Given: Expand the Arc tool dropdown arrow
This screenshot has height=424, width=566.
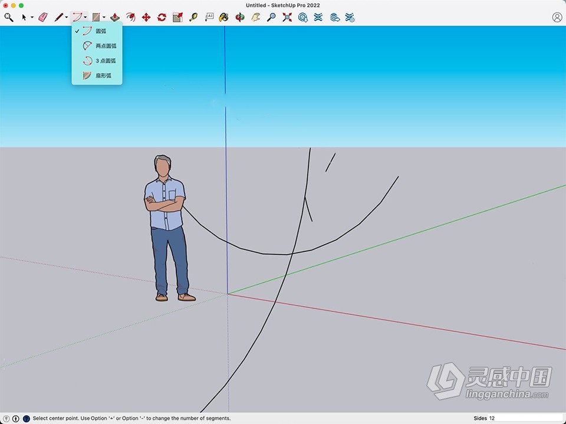Looking at the screenshot, I should click(x=85, y=17).
